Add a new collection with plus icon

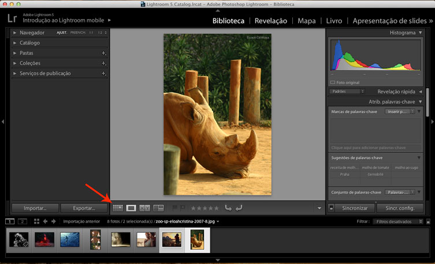pos(104,63)
